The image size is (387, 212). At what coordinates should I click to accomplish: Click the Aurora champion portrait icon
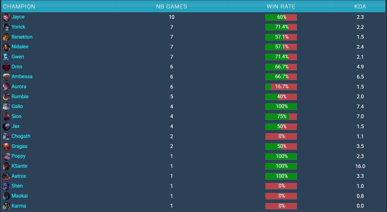6,87
